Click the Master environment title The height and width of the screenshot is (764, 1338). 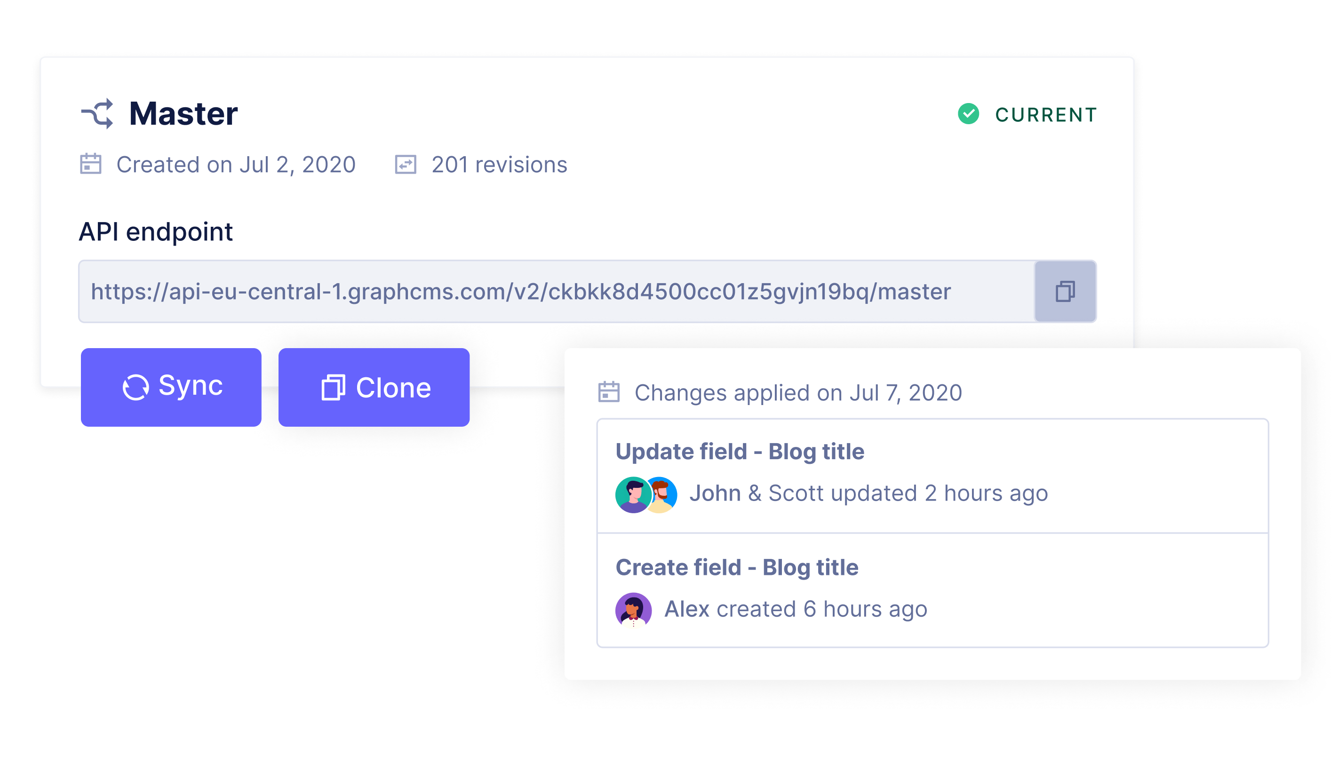183,113
